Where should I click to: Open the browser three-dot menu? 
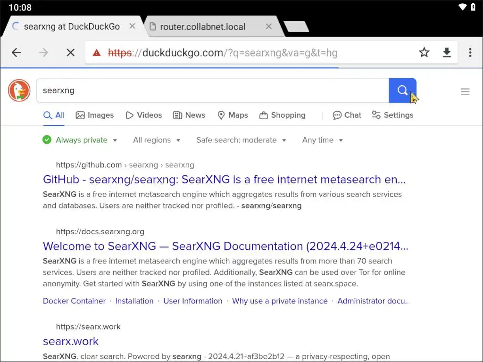(470, 53)
